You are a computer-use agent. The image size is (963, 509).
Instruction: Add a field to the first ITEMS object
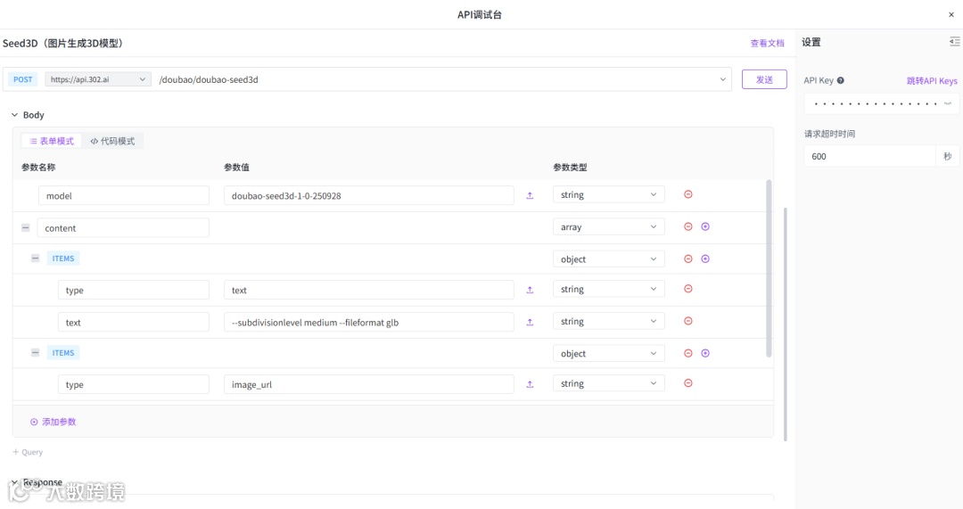[x=705, y=259]
